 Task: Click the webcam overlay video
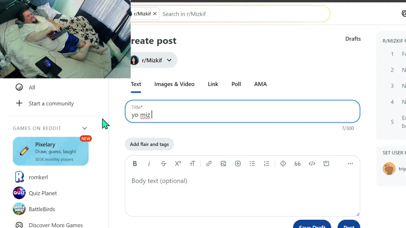pyautogui.click(x=65, y=39)
